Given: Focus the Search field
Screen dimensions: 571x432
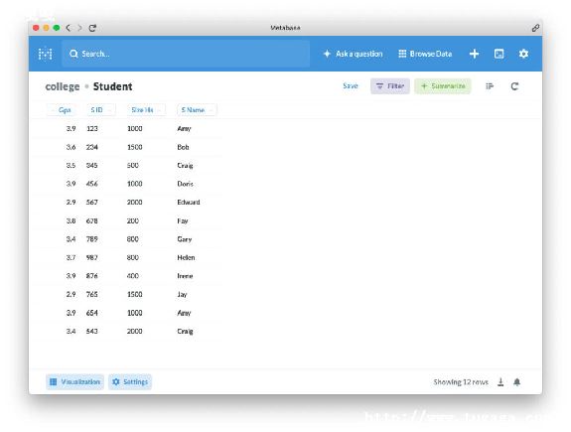Looking at the screenshot, I should point(186,54).
